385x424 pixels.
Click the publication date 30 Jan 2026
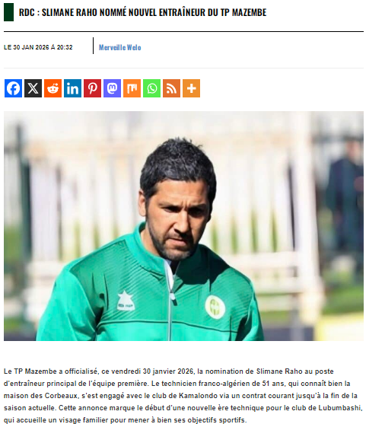pos(38,47)
